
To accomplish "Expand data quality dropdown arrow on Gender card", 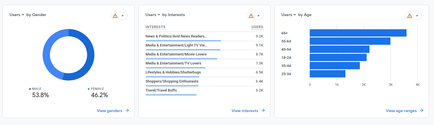I will 123,16.
